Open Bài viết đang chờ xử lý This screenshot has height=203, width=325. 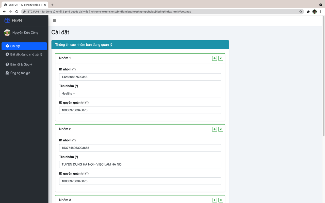pyautogui.click(x=24, y=54)
